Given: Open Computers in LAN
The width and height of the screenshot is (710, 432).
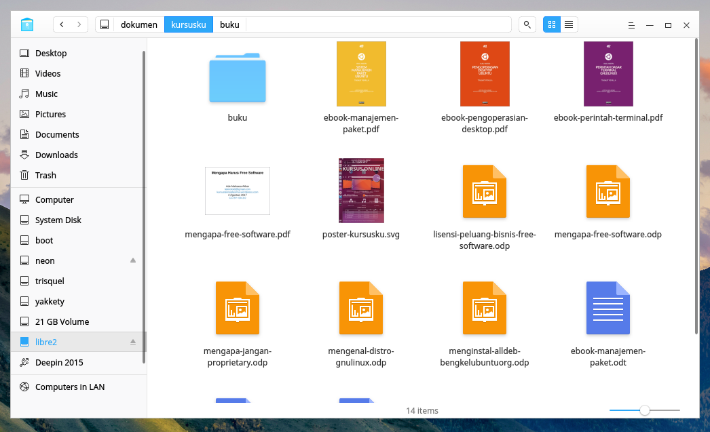Looking at the screenshot, I should 69,387.
